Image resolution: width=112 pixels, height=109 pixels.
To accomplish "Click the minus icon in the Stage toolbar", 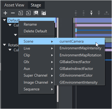I will click(13, 13).
